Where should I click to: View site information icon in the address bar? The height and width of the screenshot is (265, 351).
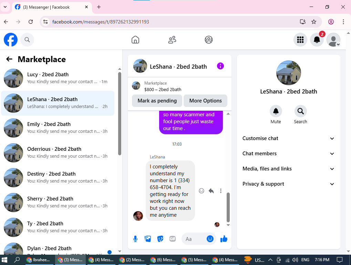(45, 22)
